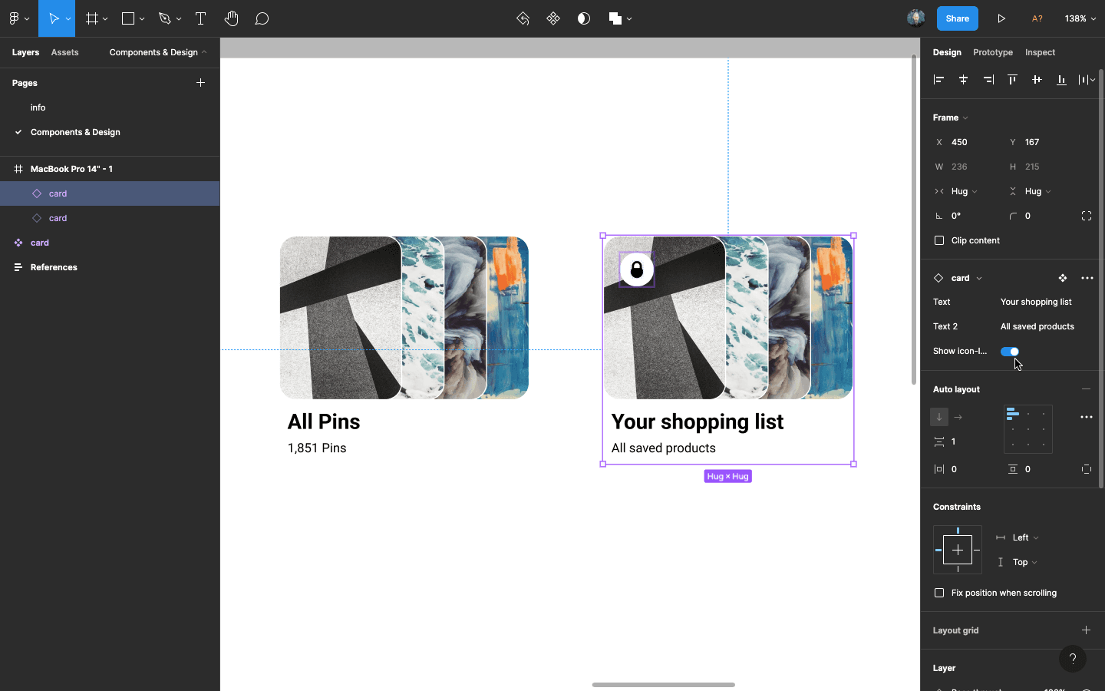Add a new page with plus icon
Viewport: 1105px width, 691px height.
point(200,83)
